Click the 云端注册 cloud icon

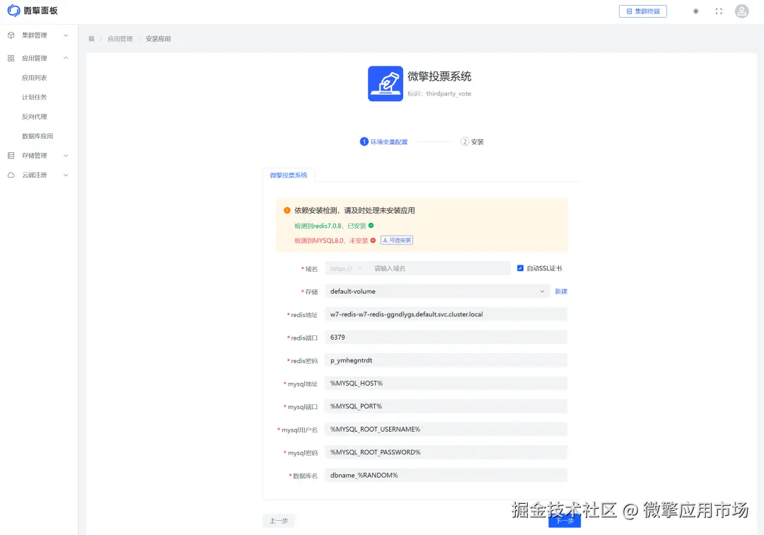11,175
